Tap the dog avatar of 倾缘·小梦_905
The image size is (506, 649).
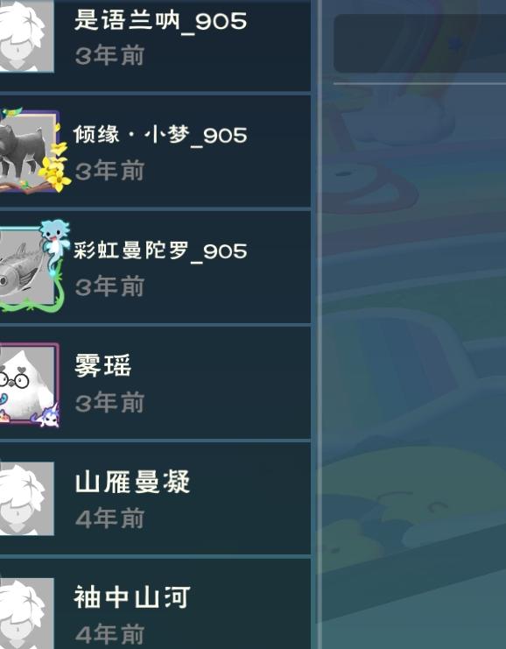click(27, 152)
